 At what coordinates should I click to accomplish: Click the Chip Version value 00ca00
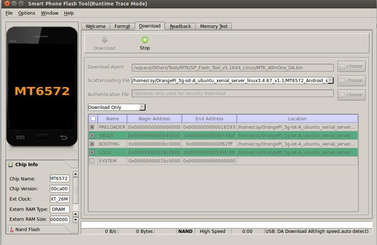pyautogui.click(x=59, y=189)
